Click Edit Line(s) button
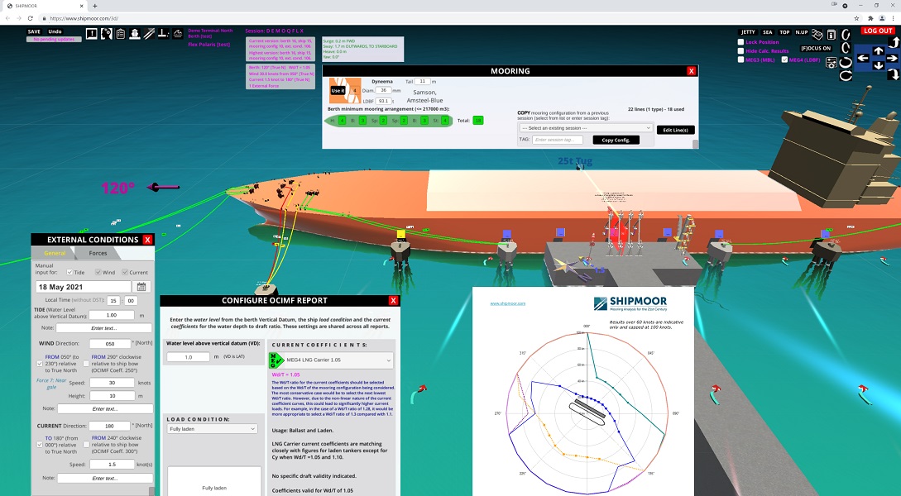901x496 pixels. click(676, 130)
